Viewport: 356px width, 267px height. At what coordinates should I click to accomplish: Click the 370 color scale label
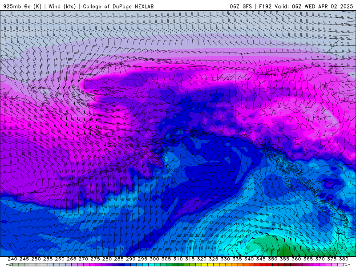click(320, 259)
